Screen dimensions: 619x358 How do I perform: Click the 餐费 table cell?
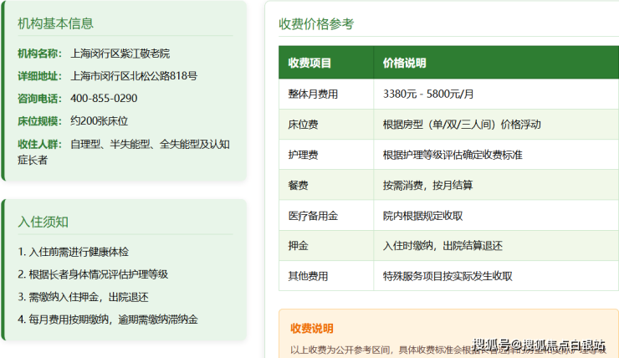pos(326,185)
